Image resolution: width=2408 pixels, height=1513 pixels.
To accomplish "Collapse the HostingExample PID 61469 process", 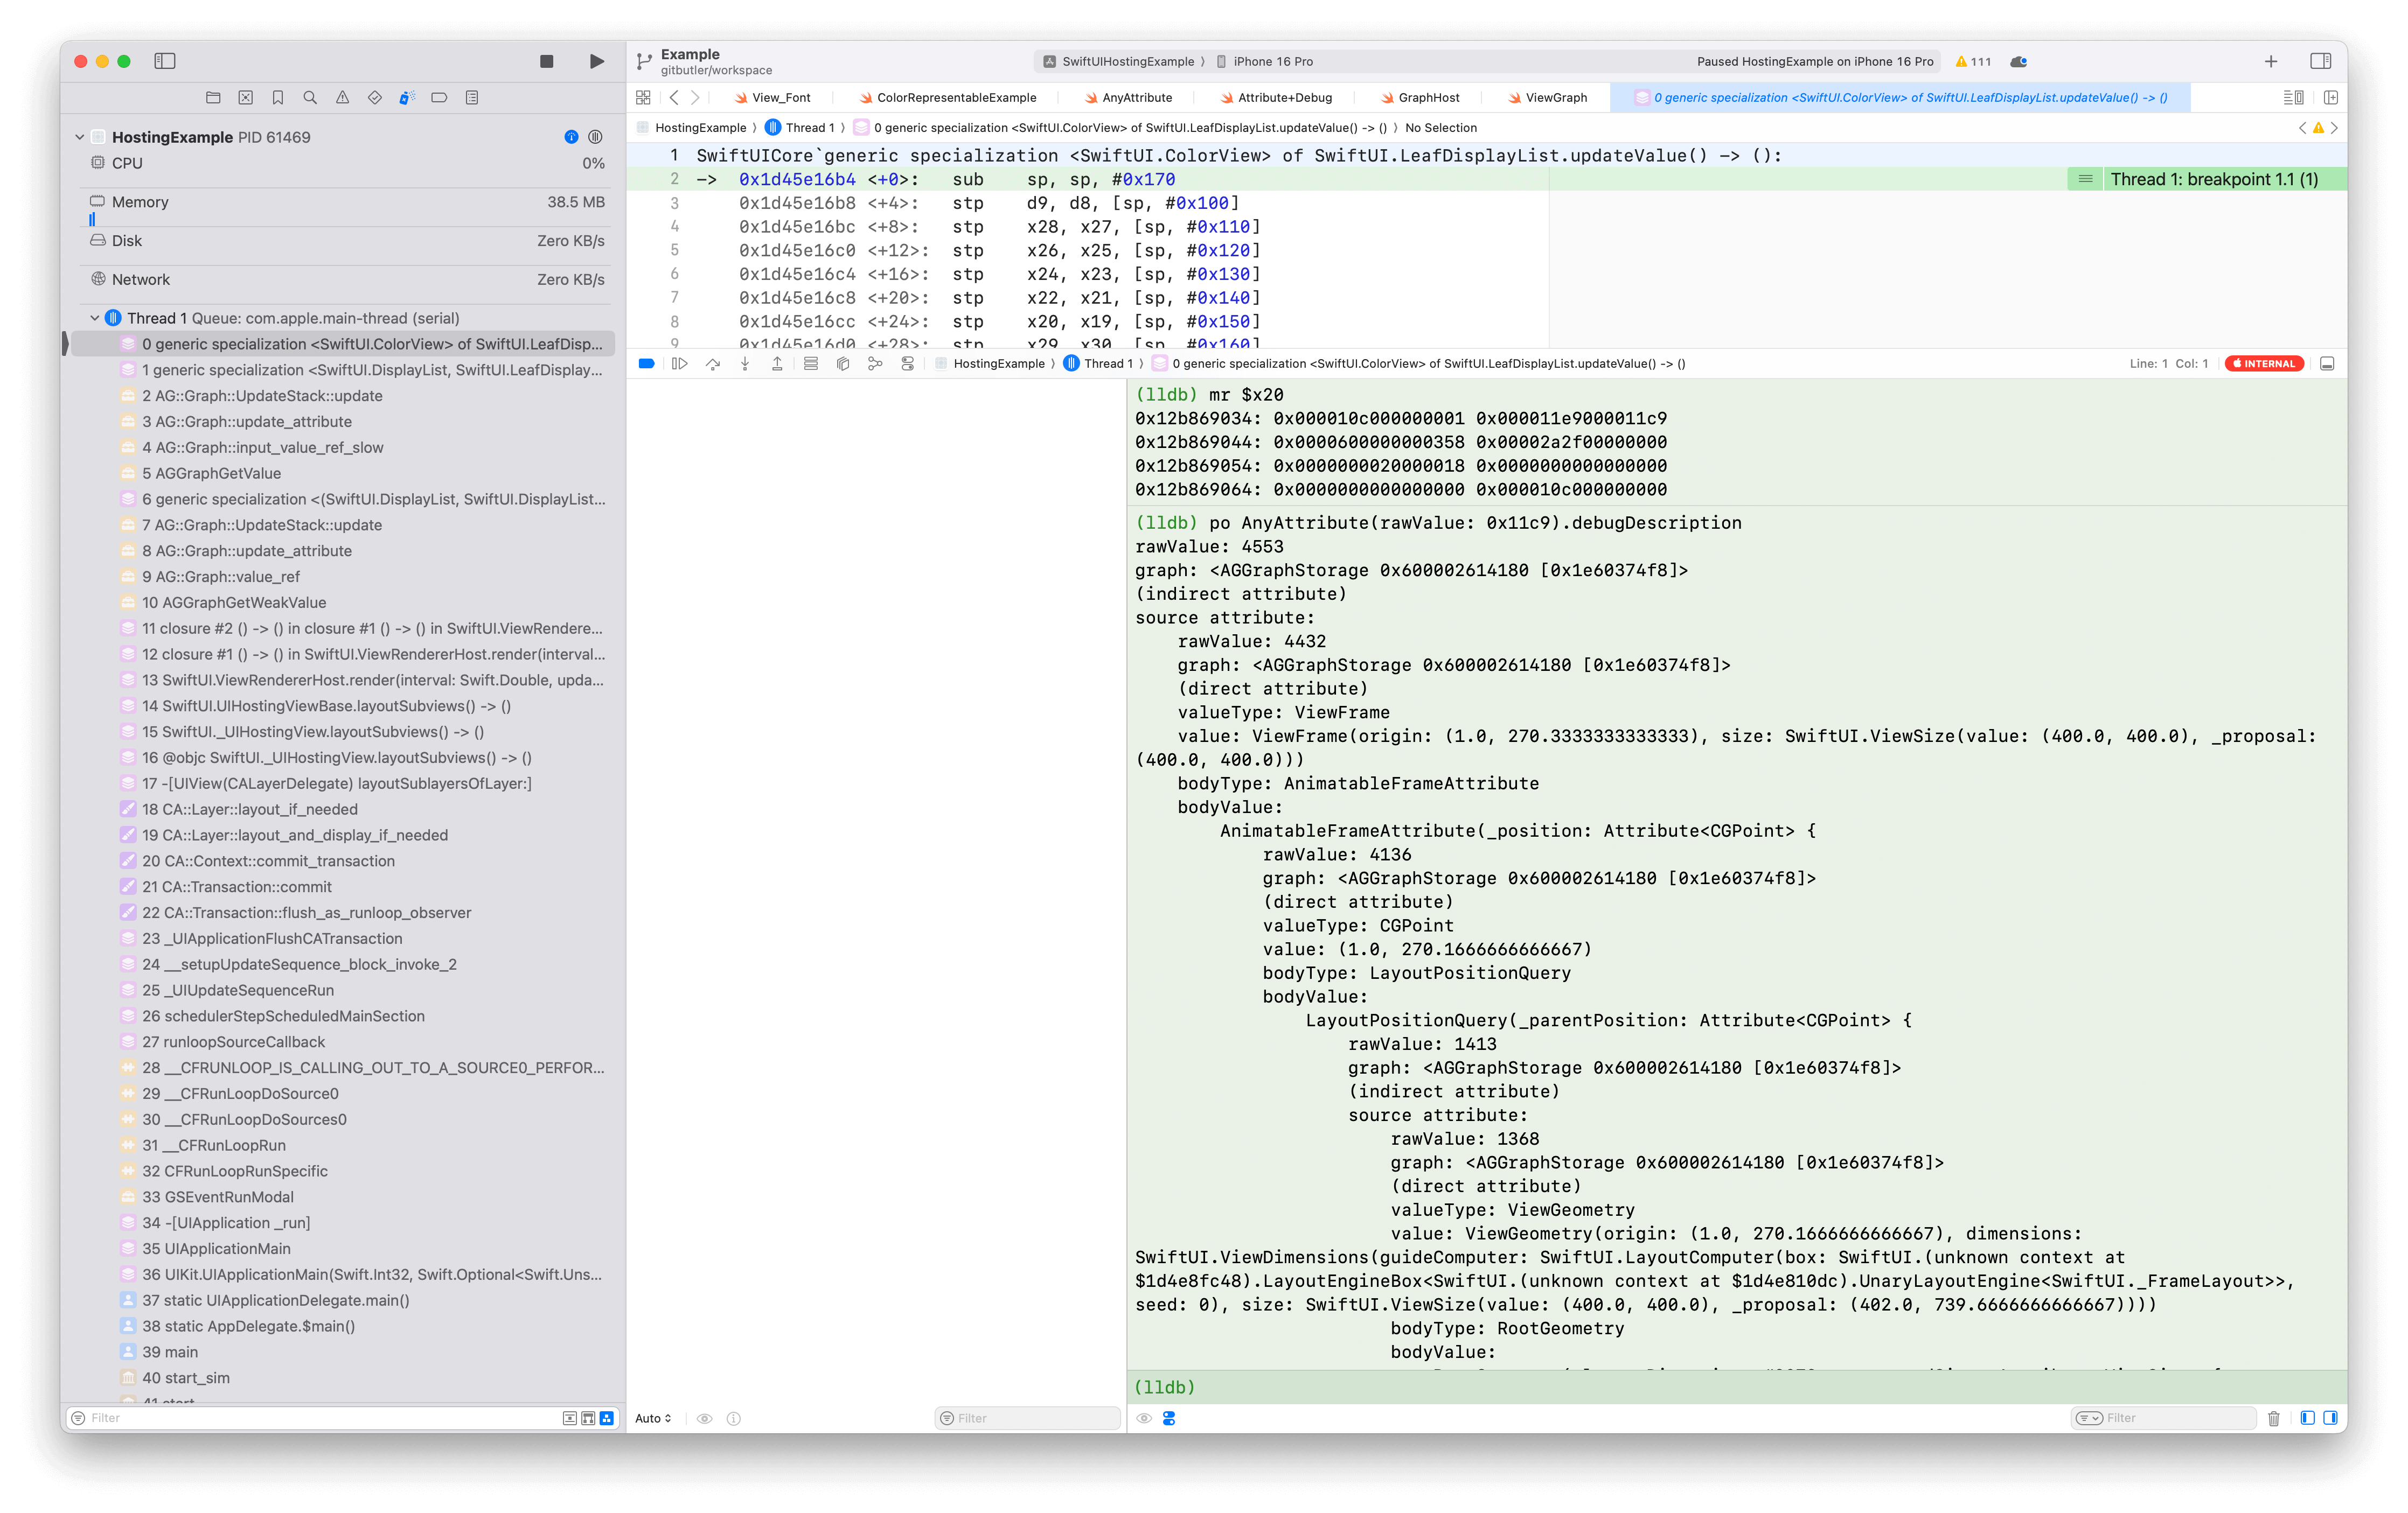I will 80,137.
